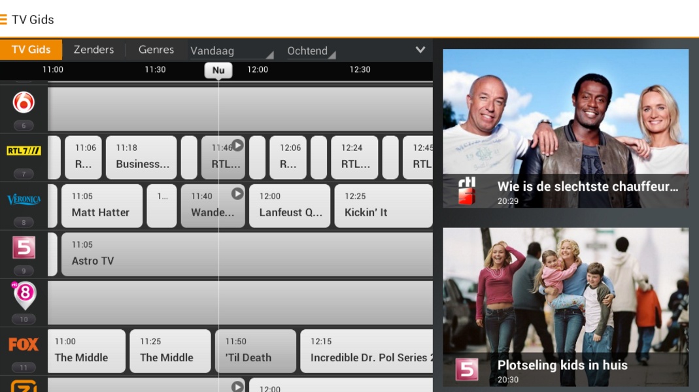This screenshot has width=699, height=392.
Task: Select the RTL 7 channel logo
Action: coord(24,150)
